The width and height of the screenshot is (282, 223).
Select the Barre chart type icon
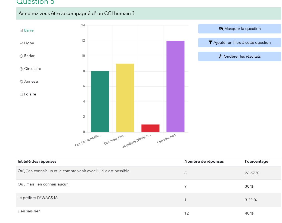tap(21, 31)
